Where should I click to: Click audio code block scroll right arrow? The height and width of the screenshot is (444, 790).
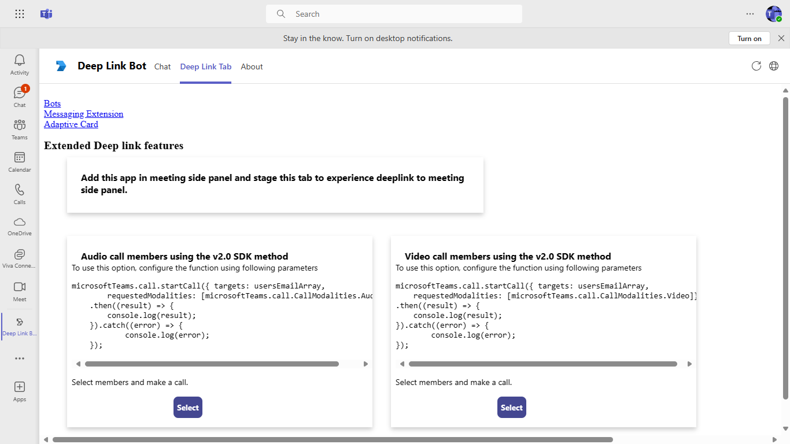[366, 364]
